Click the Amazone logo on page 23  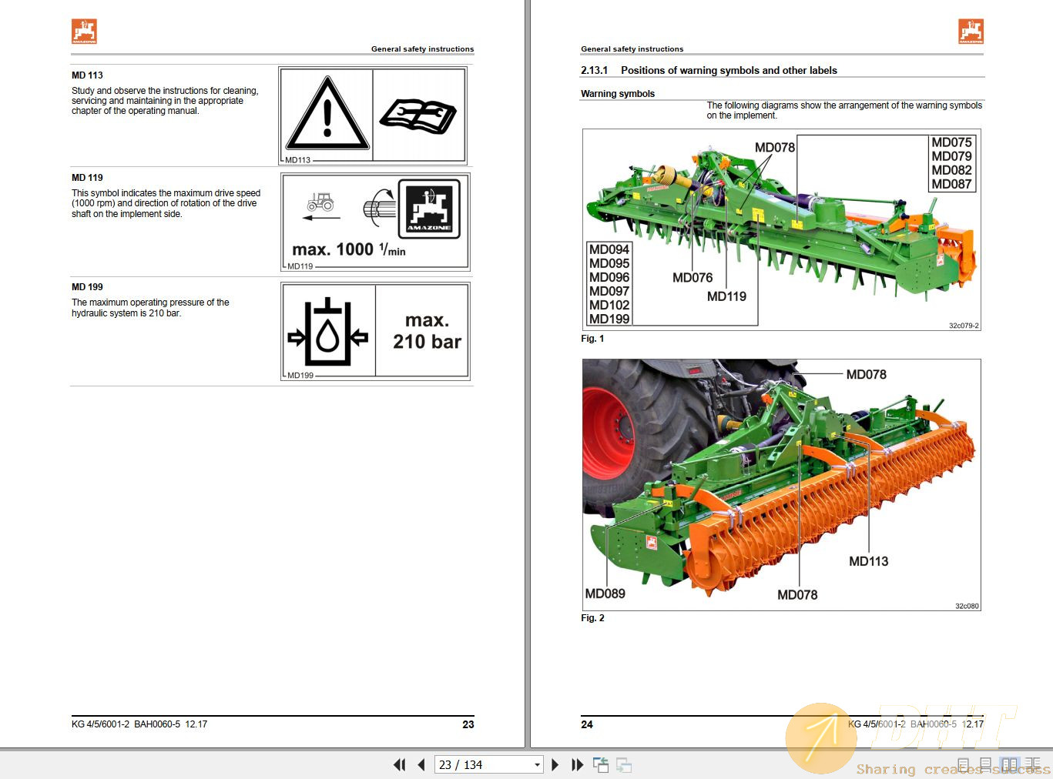coord(84,32)
